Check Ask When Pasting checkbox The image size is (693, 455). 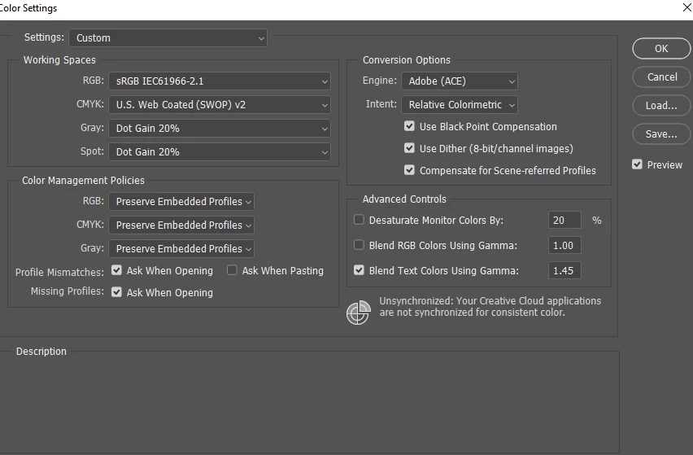coord(232,270)
